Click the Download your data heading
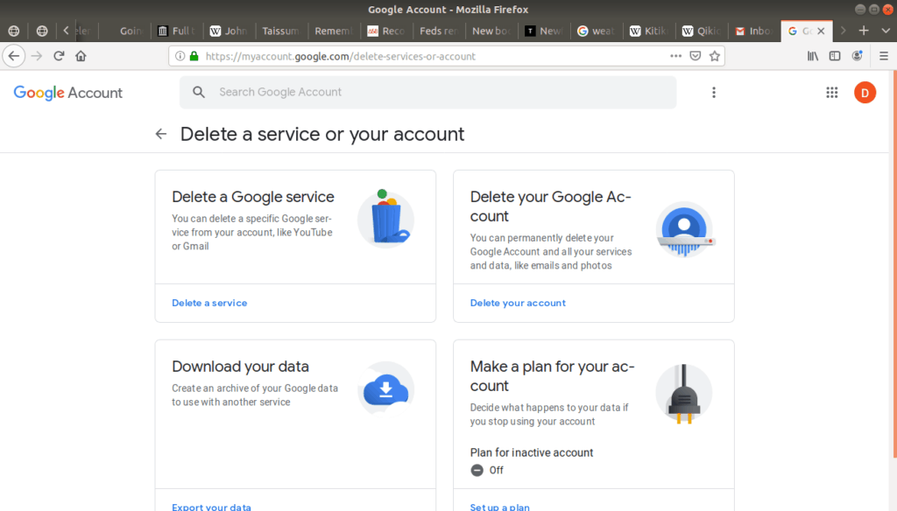 [240, 367]
